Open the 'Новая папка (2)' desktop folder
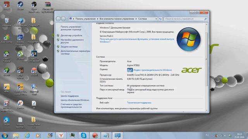Viewport: 248px width, 139px height. (x=34, y=122)
